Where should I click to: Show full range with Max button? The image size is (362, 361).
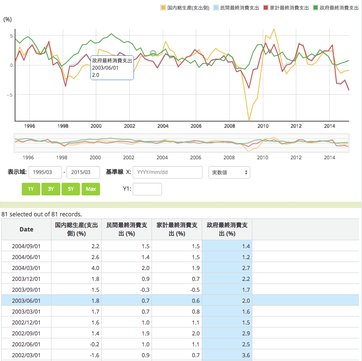[91, 189]
